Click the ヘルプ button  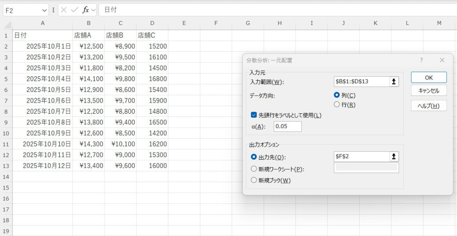[x=428, y=106]
